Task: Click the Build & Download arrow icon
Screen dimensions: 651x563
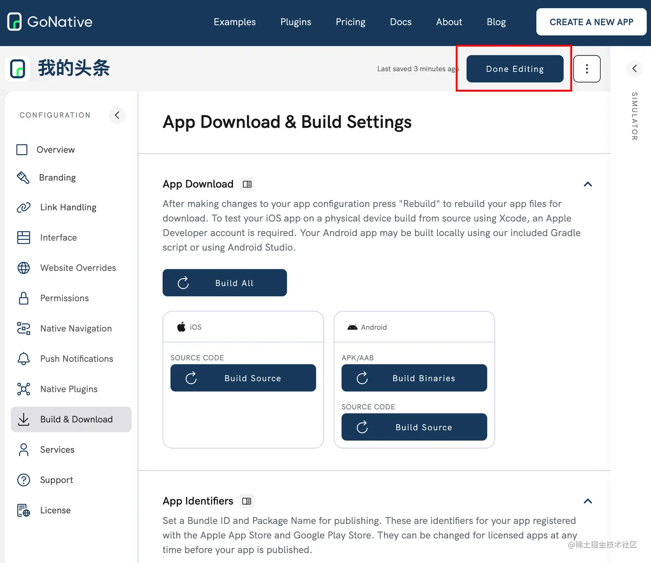Action: coord(24,419)
